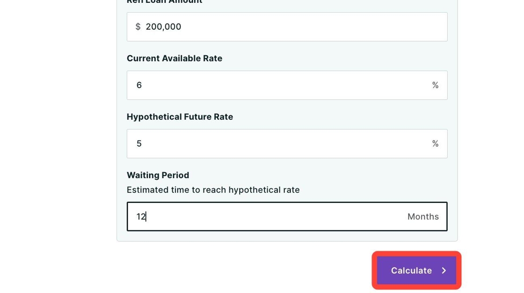This screenshot has height=293, width=524.
Task: Click the Hypothetical Future Rate label
Action: coord(180,116)
